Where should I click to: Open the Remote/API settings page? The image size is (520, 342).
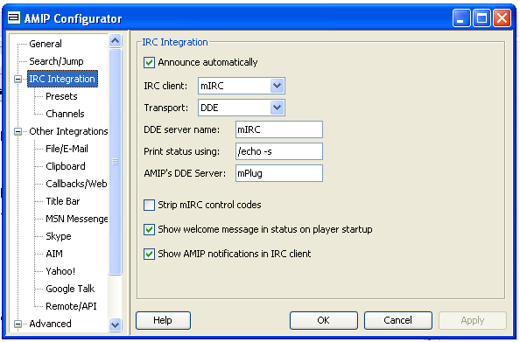71,306
